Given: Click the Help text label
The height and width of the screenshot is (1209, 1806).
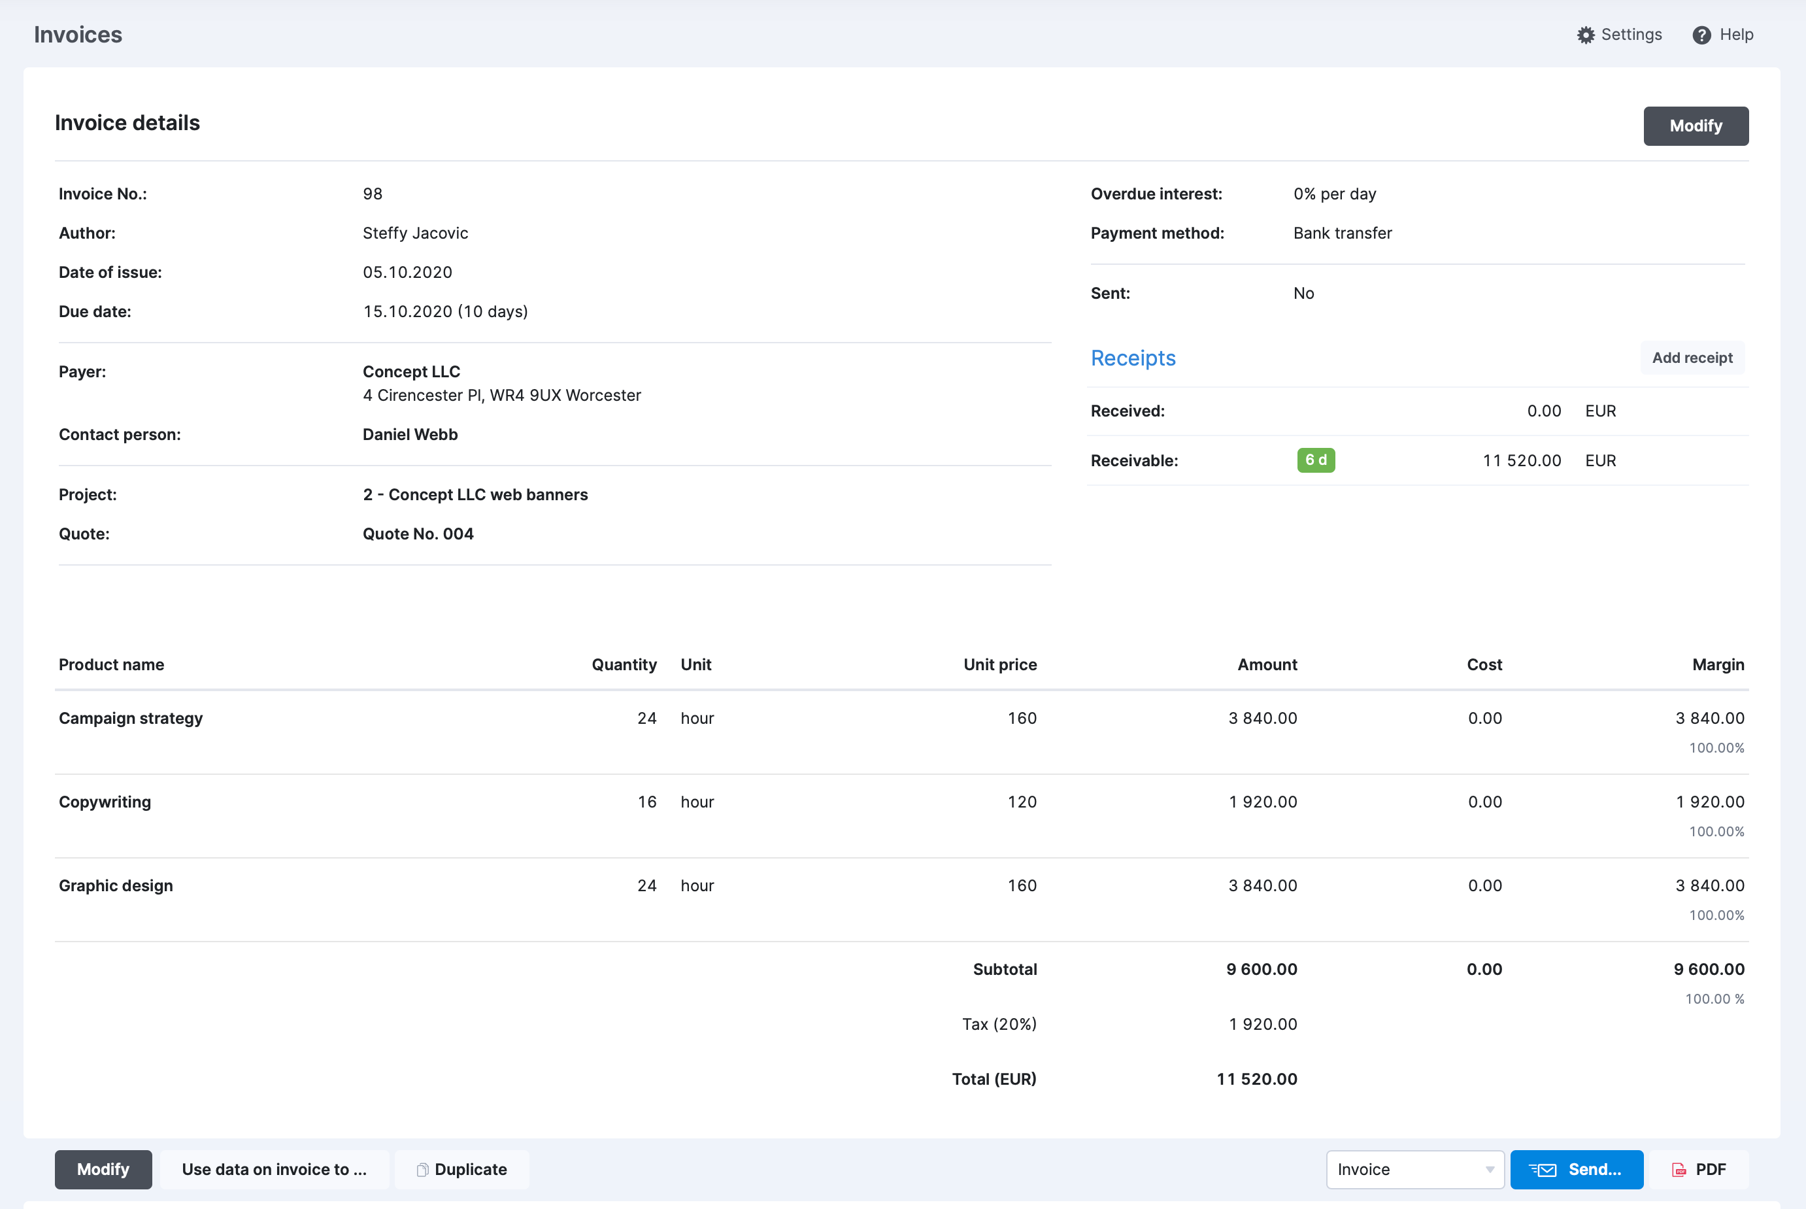Looking at the screenshot, I should point(1736,35).
